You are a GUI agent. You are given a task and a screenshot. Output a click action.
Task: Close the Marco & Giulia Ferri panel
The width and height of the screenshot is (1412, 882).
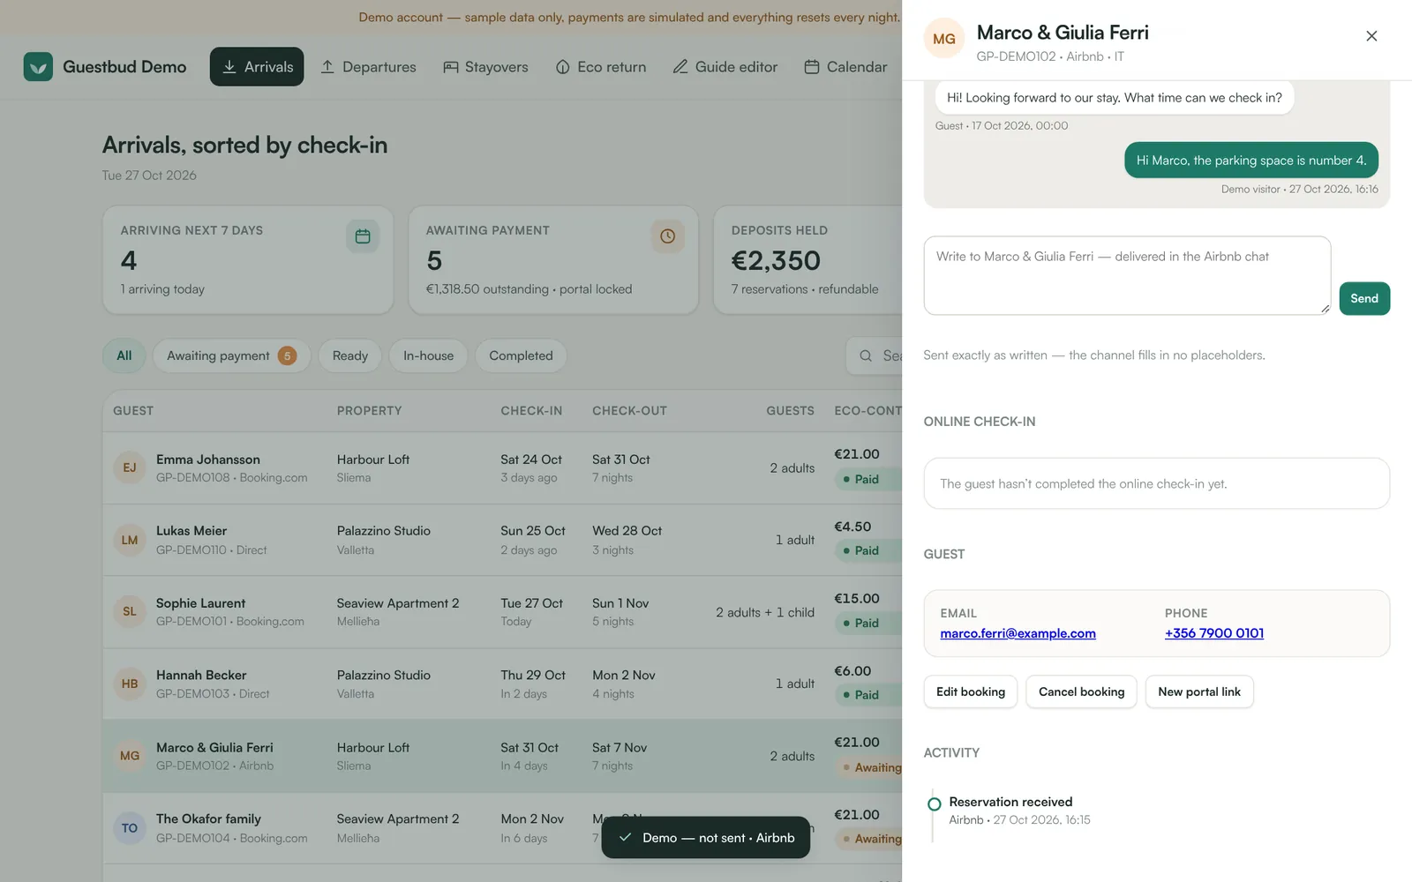[1371, 36]
